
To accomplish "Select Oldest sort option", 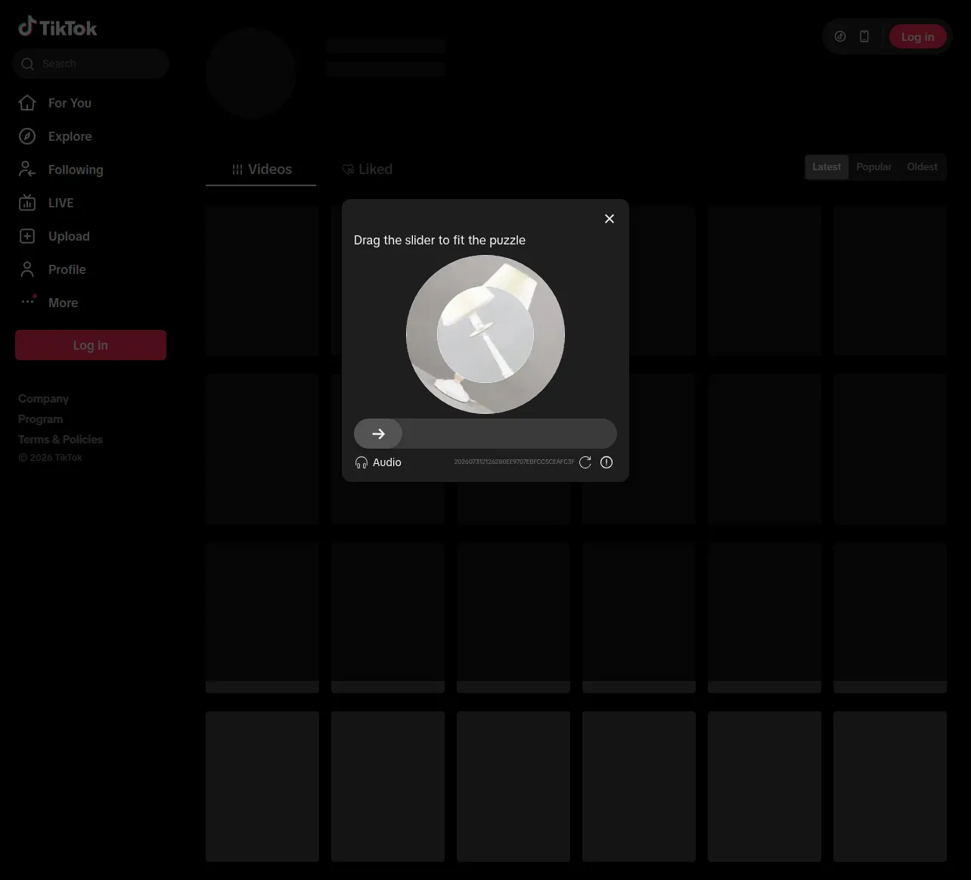I will tap(922, 167).
